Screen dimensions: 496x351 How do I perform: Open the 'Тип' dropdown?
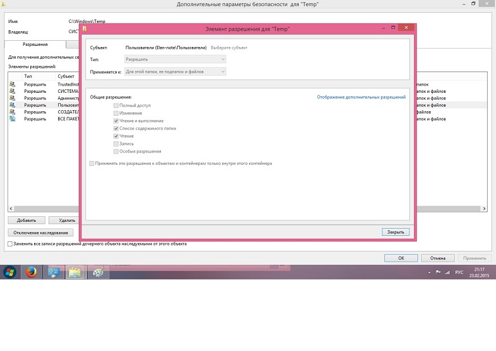click(x=175, y=59)
